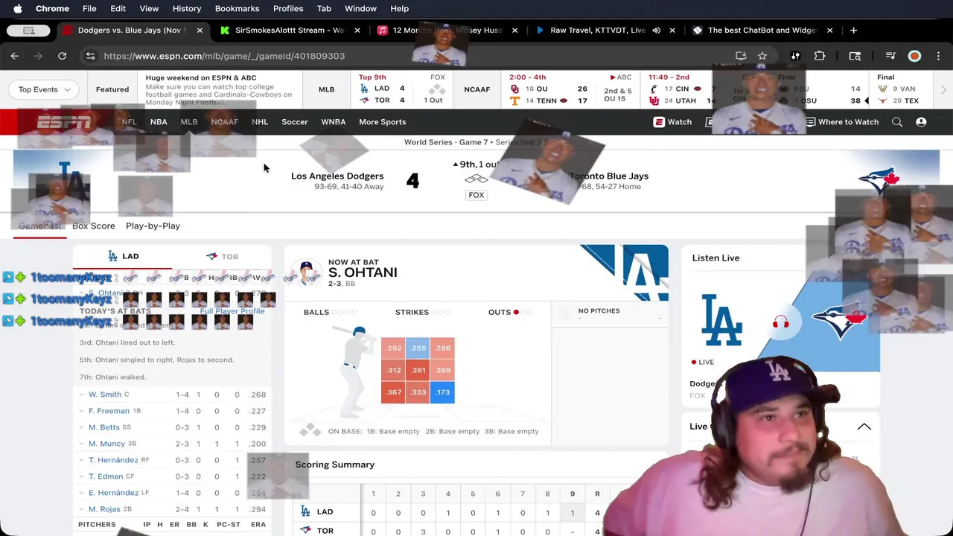Open Chrome History menu
The image size is (953, 536).
(187, 9)
